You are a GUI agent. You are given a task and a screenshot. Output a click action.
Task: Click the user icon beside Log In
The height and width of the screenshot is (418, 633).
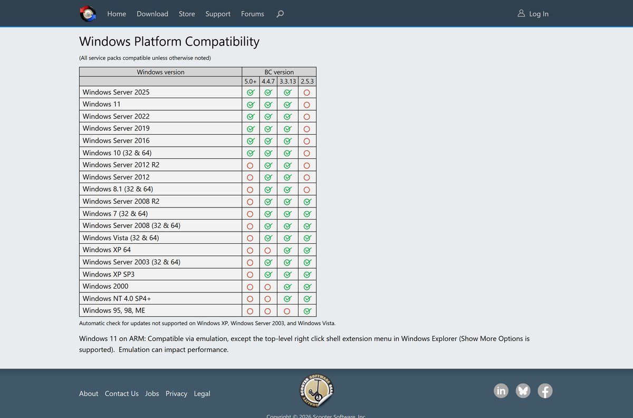[x=521, y=13]
